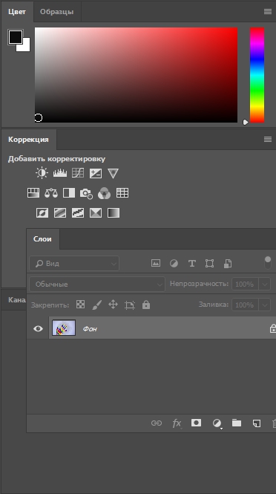This screenshot has width=276, height=494.
Task: Toggle filter for adjustment layers
Action: (x=174, y=264)
